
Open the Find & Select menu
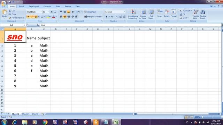(203, 14)
